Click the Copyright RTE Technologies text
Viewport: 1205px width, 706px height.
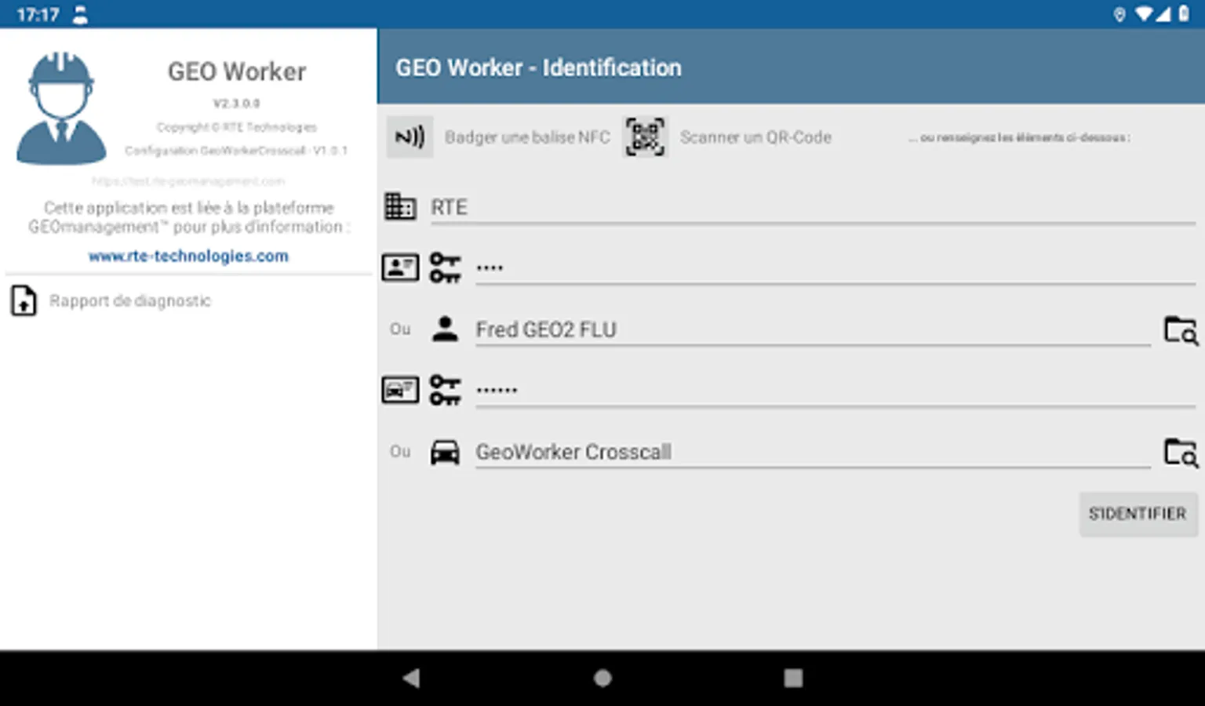[x=236, y=127]
